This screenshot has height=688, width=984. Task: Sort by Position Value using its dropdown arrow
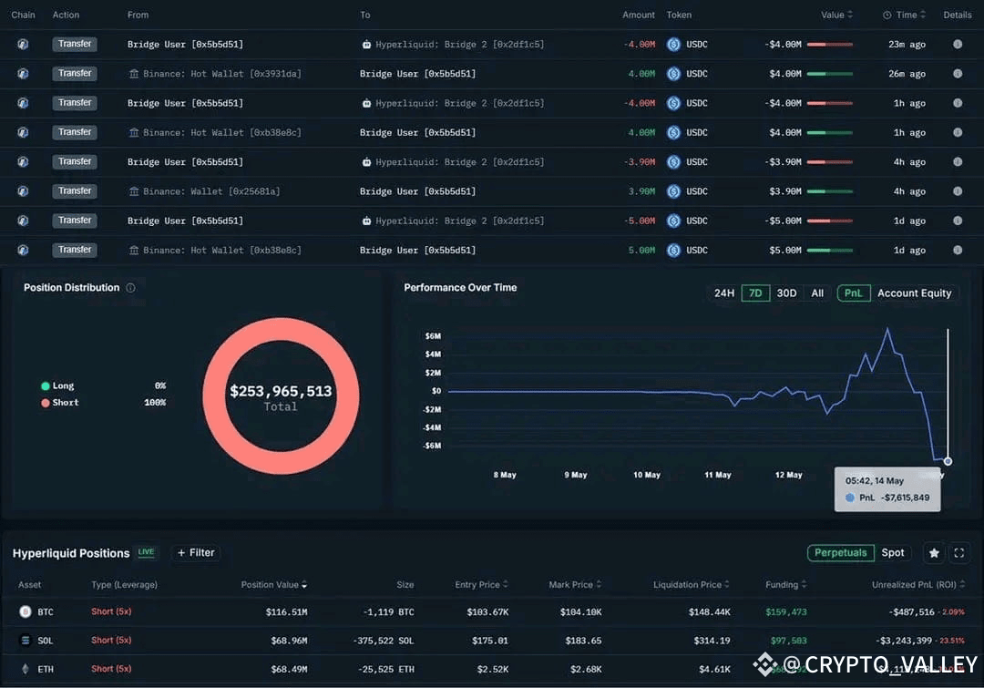coord(308,584)
